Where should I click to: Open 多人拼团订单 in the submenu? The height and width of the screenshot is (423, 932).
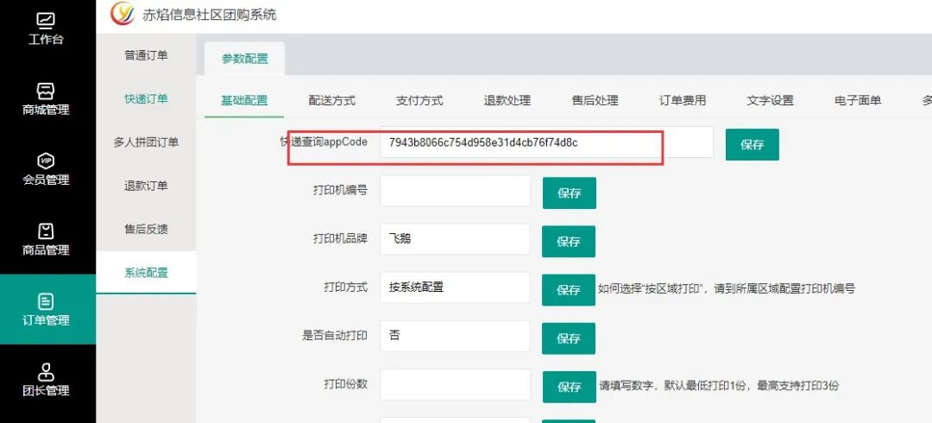click(x=146, y=142)
